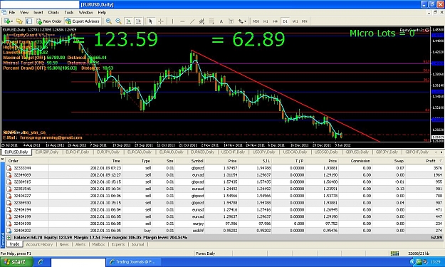Open the Help menu

point(102,13)
